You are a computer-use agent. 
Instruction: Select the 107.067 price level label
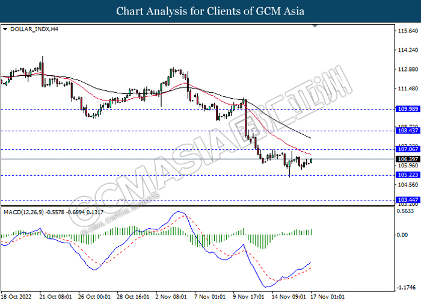coord(408,149)
